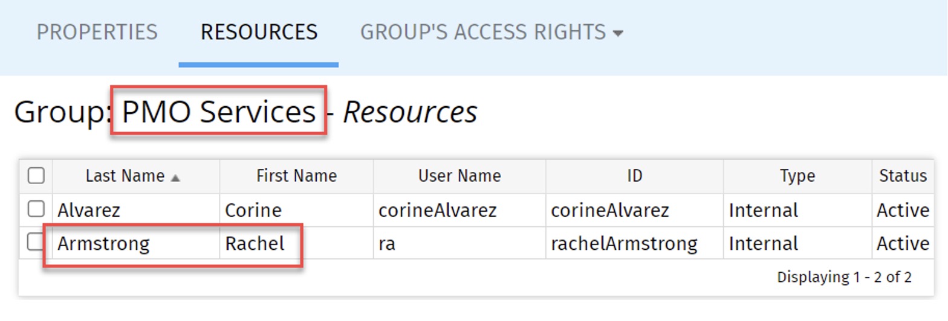Click the ascending sort arrow on Last Name

(175, 177)
